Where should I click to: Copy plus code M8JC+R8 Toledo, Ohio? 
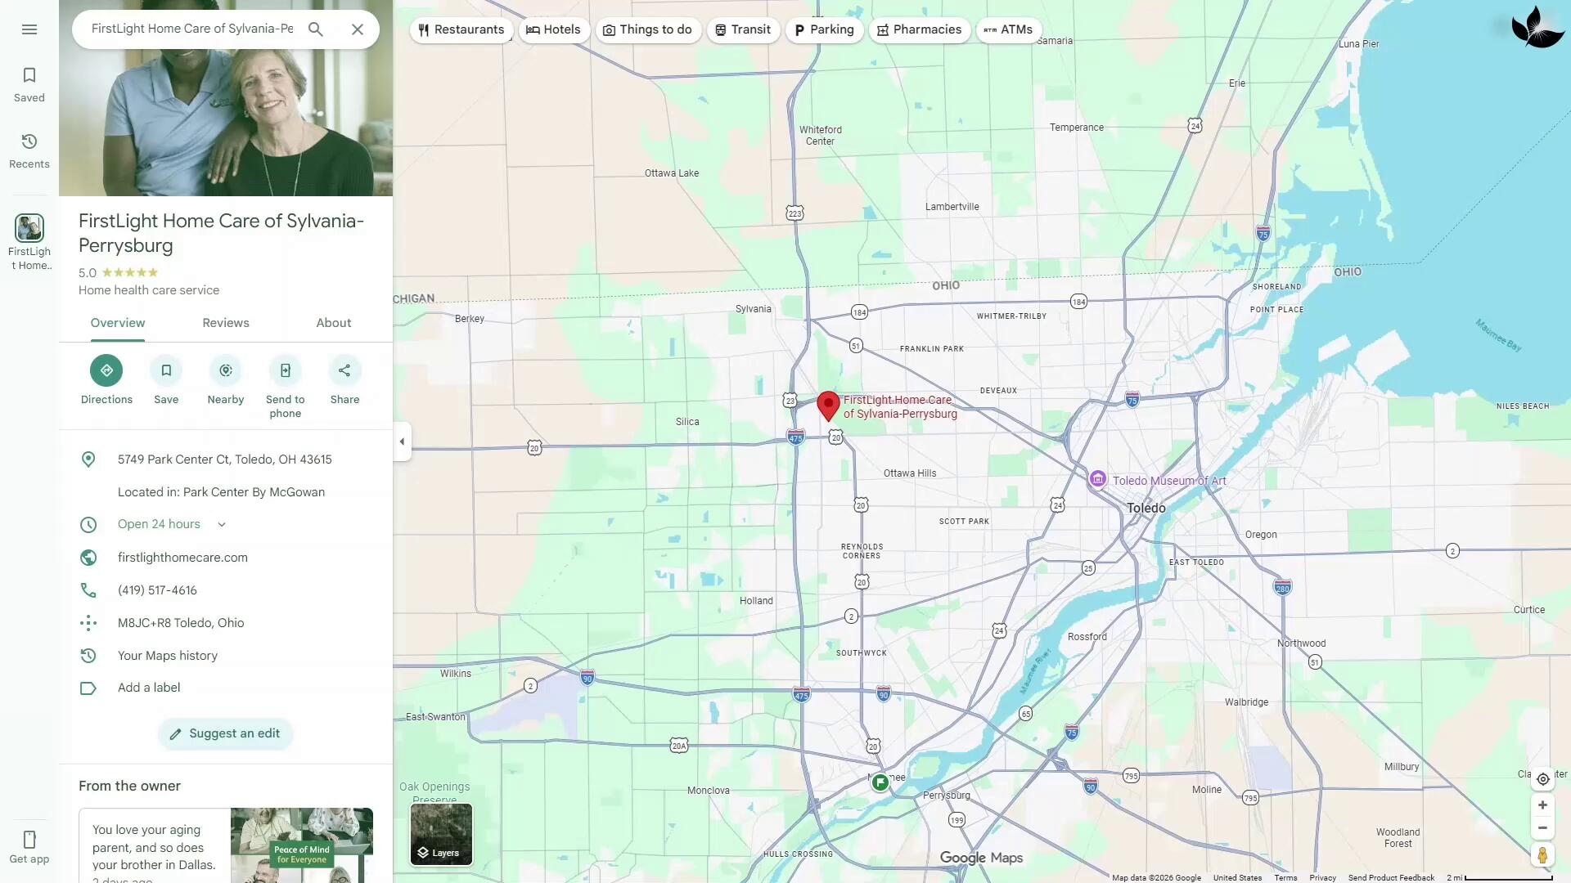tap(181, 623)
